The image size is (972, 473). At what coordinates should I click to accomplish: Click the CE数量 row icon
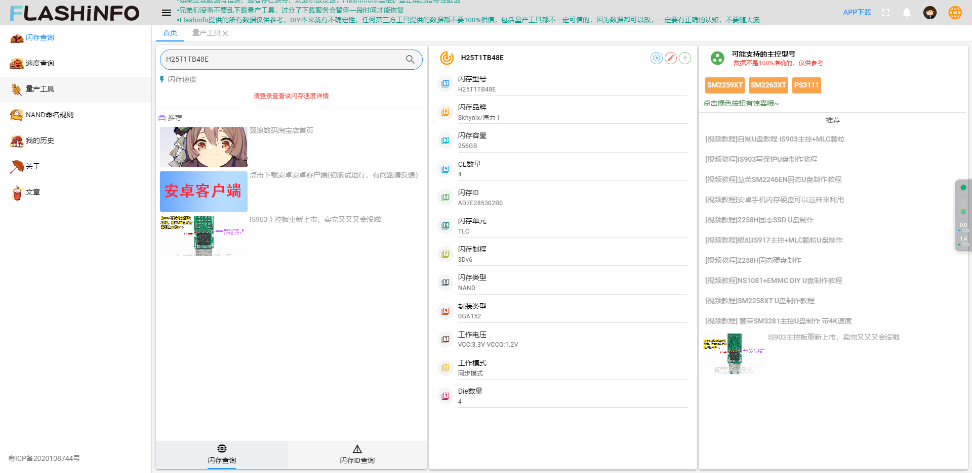pyautogui.click(x=445, y=169)
